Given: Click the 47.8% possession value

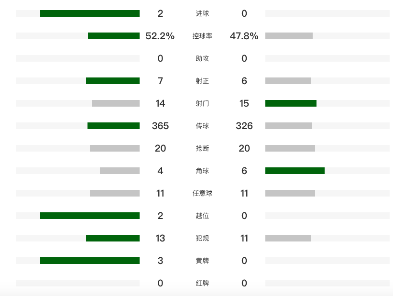Looking at the screenshot, I should pyautogui.click(x=244, y=36).
